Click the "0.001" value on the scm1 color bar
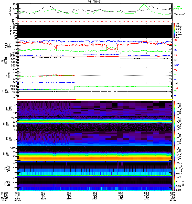The image size is (192, 204). 178,190
